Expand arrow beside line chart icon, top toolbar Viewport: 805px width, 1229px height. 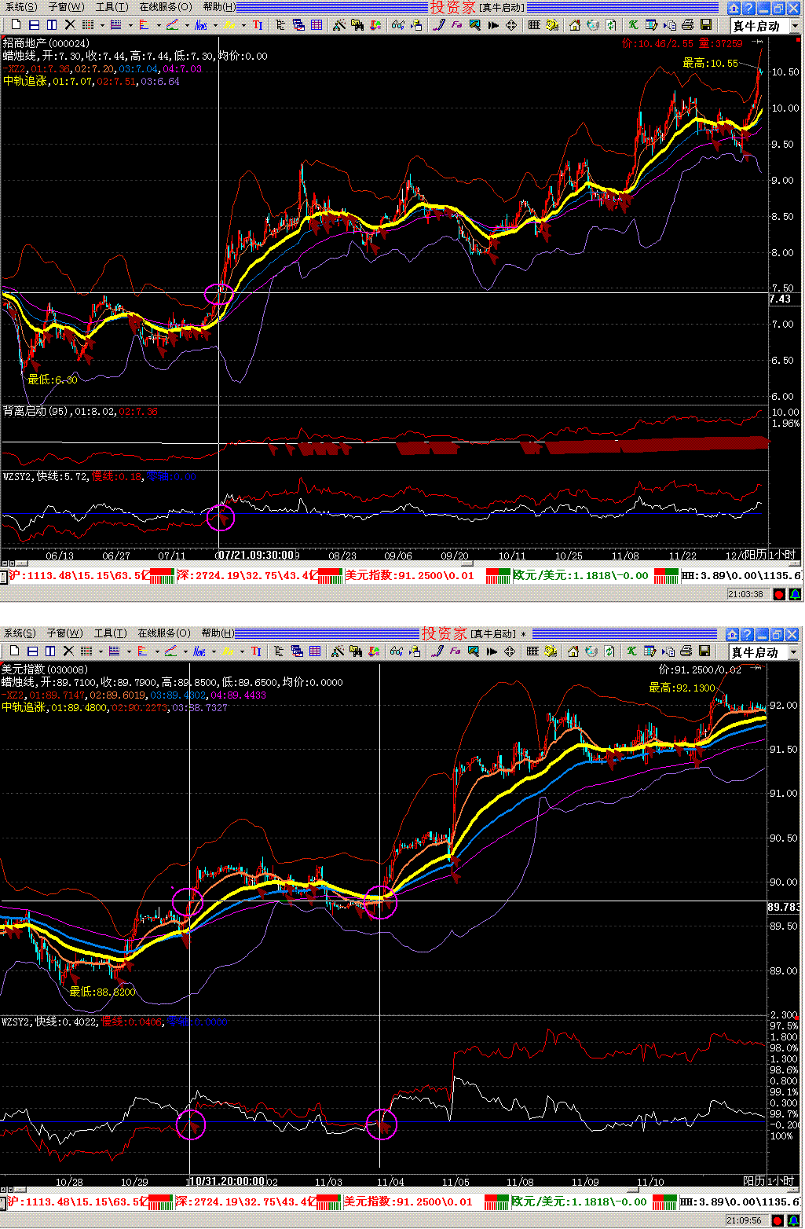click(187, 25)
